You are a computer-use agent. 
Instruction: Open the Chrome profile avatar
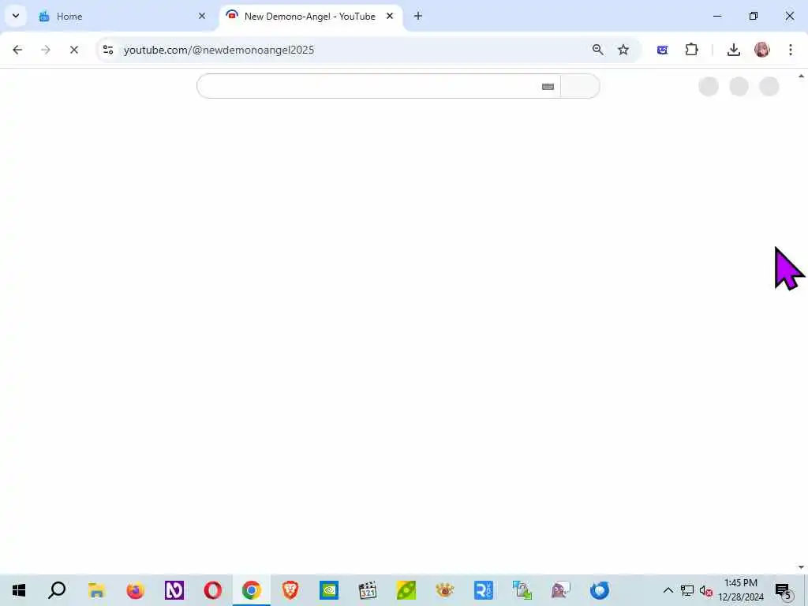762,50
